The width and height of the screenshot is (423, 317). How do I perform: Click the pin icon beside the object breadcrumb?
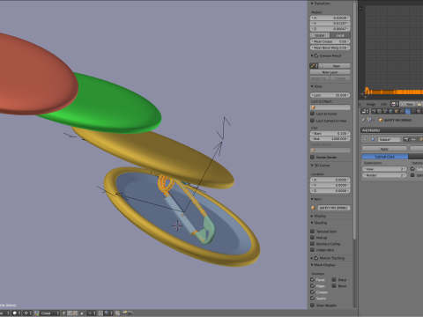point(363,120)
